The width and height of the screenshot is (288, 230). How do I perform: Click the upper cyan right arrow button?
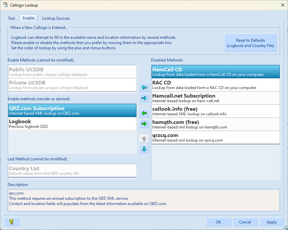pos(144,98)
